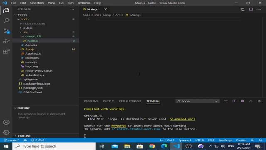This screenshot has height=150, width=266.
Task: Click the keywords link in terminal
Action: coord(118,126)
